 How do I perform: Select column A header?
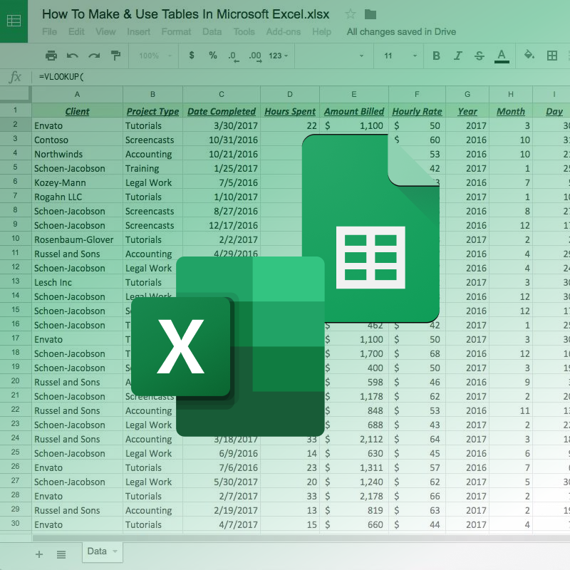(77, 94)
